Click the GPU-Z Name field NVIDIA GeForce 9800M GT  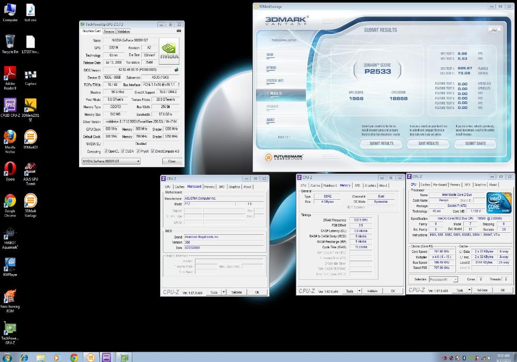[x=130, y=40]
